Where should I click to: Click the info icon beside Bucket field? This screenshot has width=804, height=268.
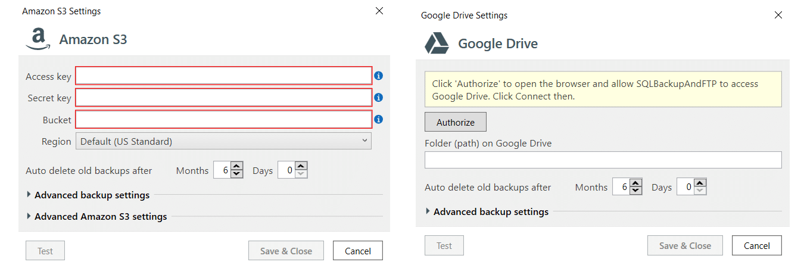(378, 120)
